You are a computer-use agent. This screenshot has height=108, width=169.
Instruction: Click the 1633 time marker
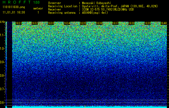[x=51, y=23]
